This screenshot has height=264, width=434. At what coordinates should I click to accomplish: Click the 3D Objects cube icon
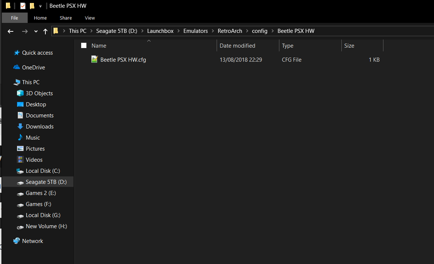tap(20, 93)
